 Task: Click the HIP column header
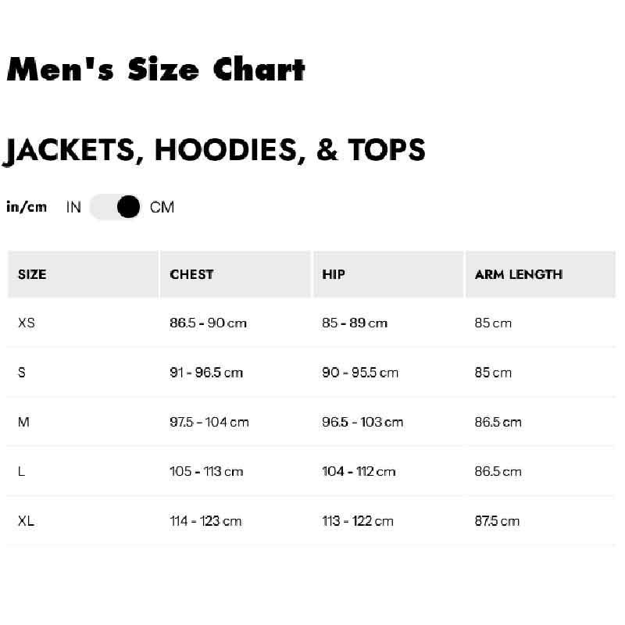[334, 274]
